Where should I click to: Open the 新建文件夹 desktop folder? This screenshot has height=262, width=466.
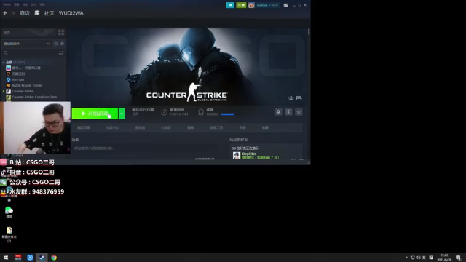9,234
